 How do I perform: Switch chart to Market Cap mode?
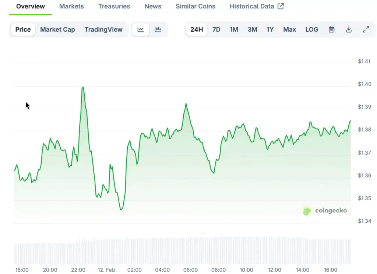click(57, 29)
